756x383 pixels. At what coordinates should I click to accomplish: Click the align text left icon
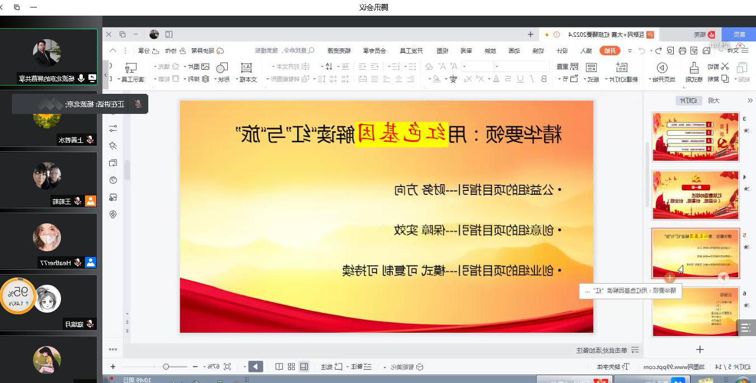pyautogui.click(x=412, y=79)
